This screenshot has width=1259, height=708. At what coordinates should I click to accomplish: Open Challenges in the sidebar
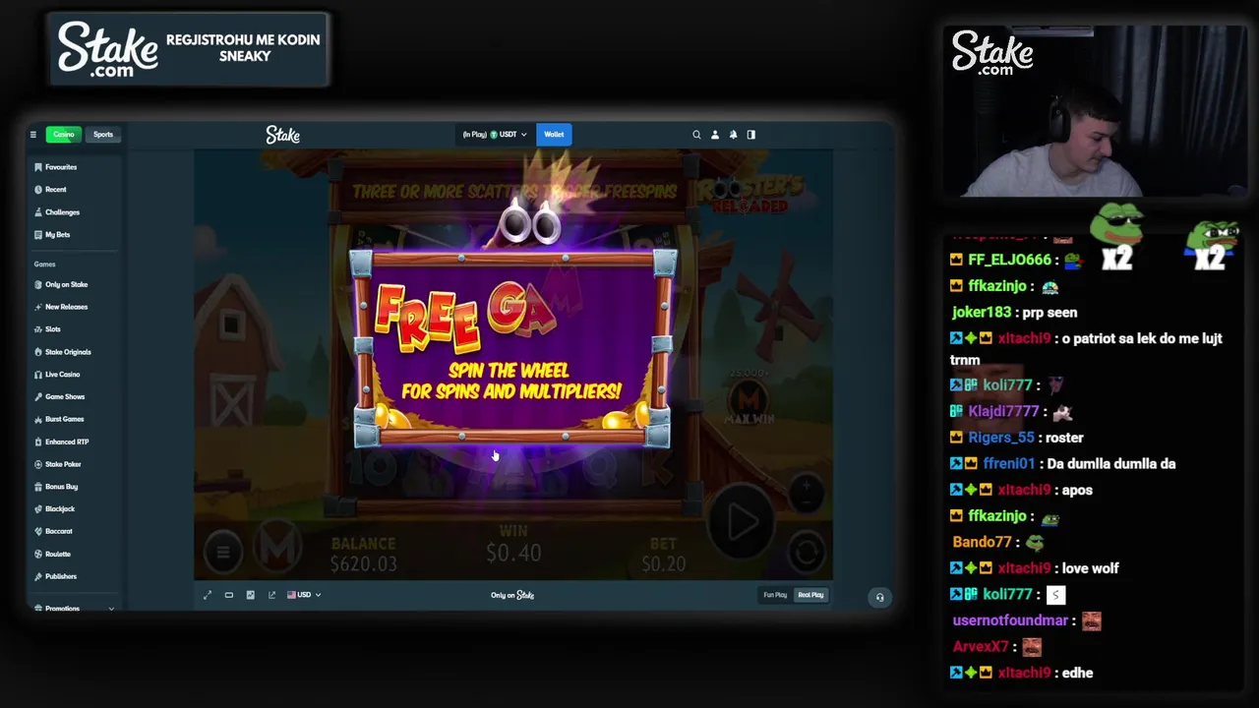tap(75, 212)
